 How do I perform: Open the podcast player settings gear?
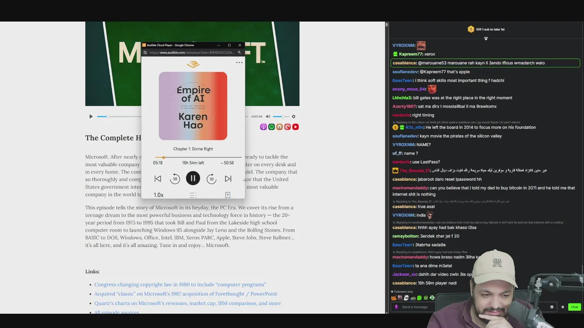(293, 117)
